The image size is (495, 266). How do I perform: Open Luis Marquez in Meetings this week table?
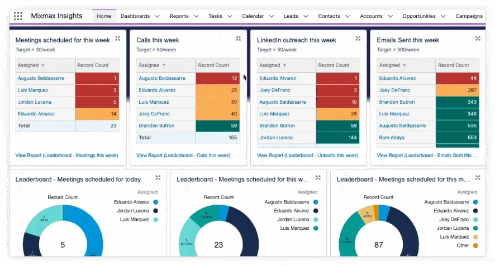tap(33, 90)
